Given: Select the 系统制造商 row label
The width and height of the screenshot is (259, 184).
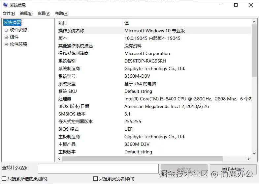Looking at the screenshot, I should point(69,68).
